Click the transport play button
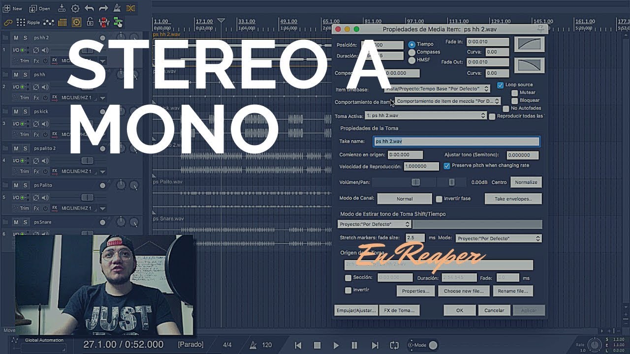This screenshot has width=630, height=354. tap(336, 345)
